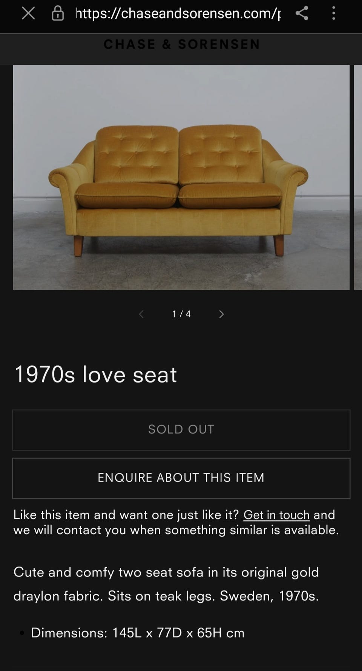
Task: Open the main gold sofa photo
Action: (x=181, y=177)
